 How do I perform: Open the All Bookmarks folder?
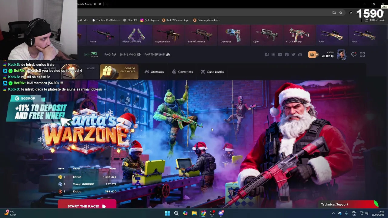pyautogui.click(x=375, y=20)
